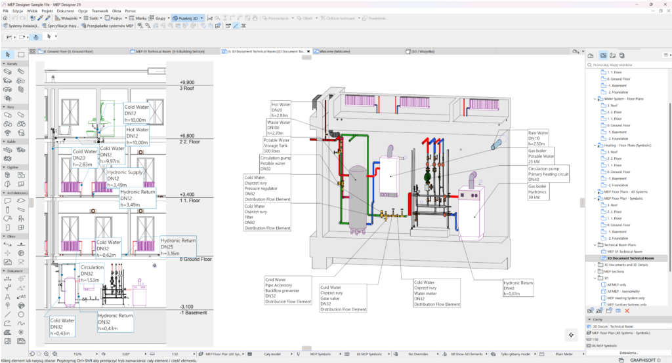The height and width of the screenshot is (363, 672).
Task: Click the Undo arrow in toolbar
Action: [15, 18]
